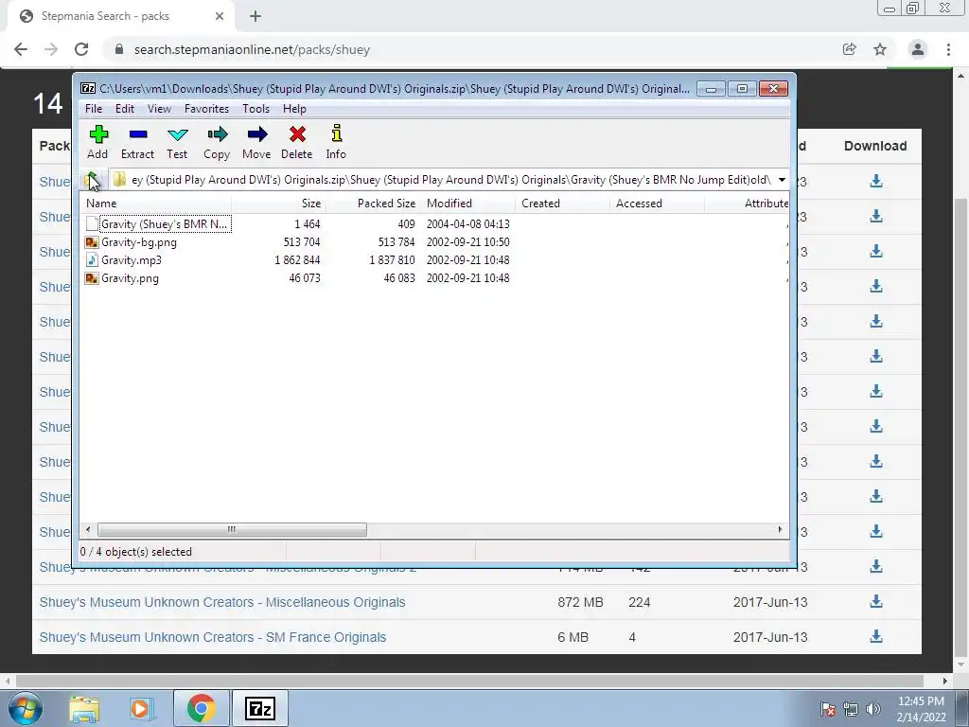Select the Gravity (Shuey's BMR N... file icon
The image size is (969, 727).
[92, 223]
